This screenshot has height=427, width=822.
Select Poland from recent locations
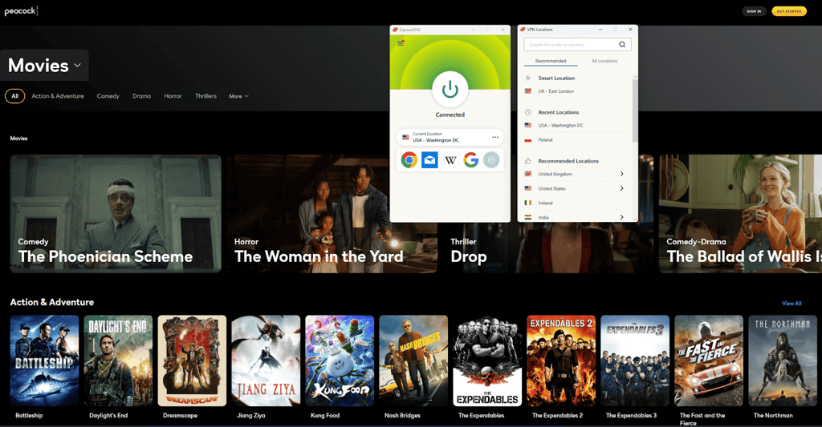click(545, 139)
